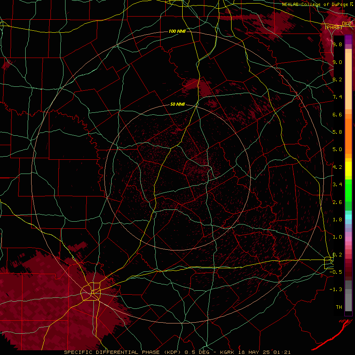Click the 100 NMI range ring label

(x=177, y=31)
